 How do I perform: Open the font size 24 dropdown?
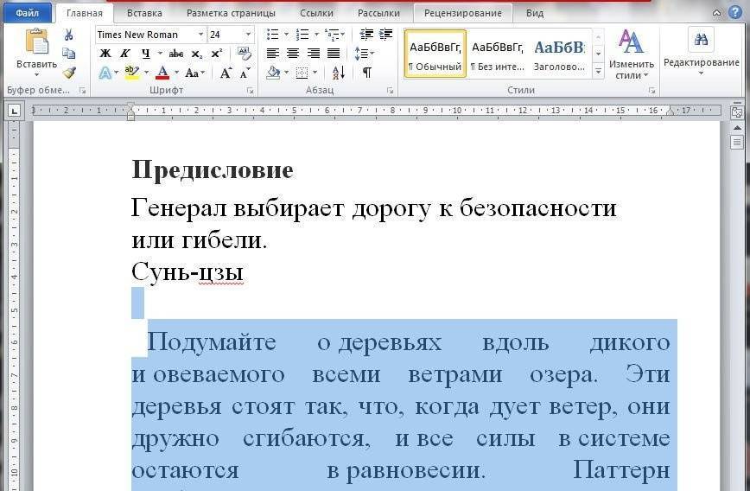[249, 35]
